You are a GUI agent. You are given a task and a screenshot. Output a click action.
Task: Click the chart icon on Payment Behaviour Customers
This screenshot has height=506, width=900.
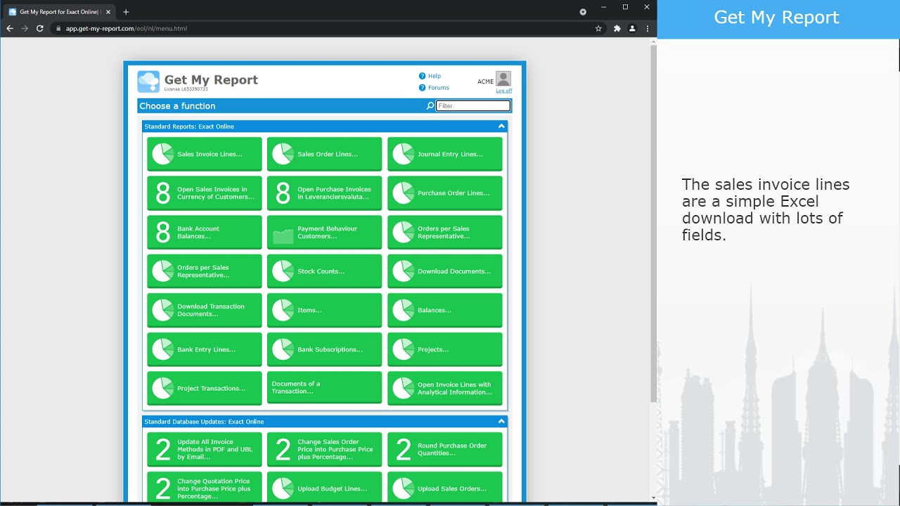[283, 236]
